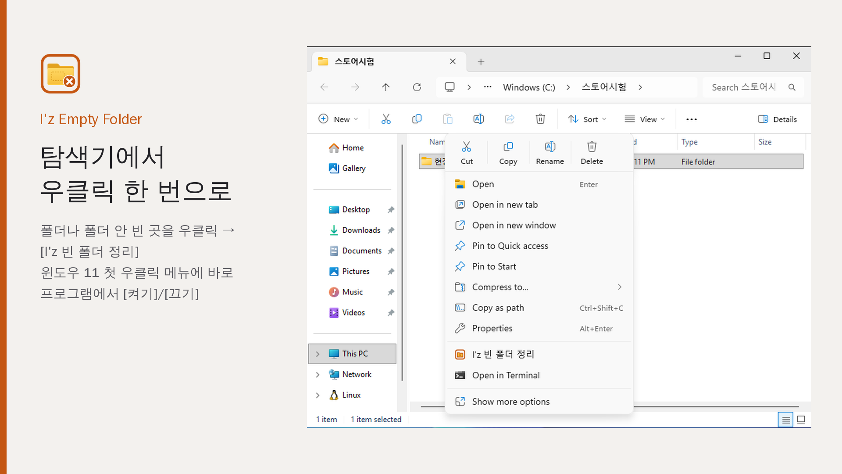
Task: Click the Type column header
Action: click(x=715, y=142)
